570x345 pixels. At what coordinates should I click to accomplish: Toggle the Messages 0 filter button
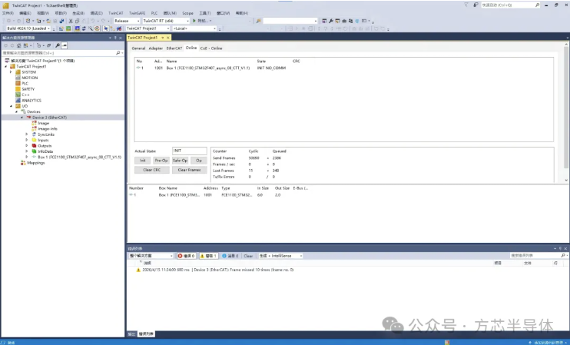(x=230, y=256)
